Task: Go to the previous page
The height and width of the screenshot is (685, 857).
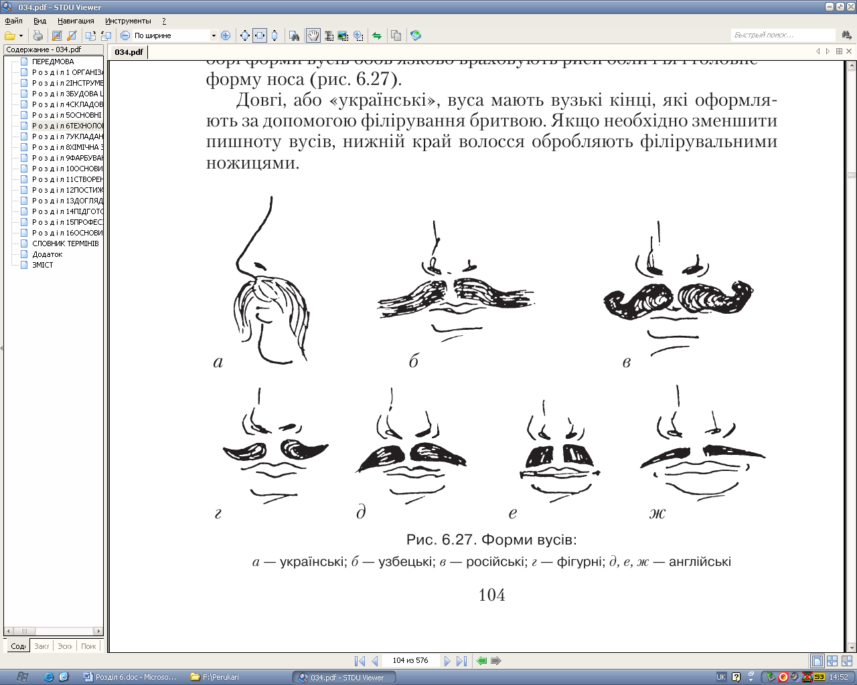Action: pyautogui.click(x=374, y=661)
